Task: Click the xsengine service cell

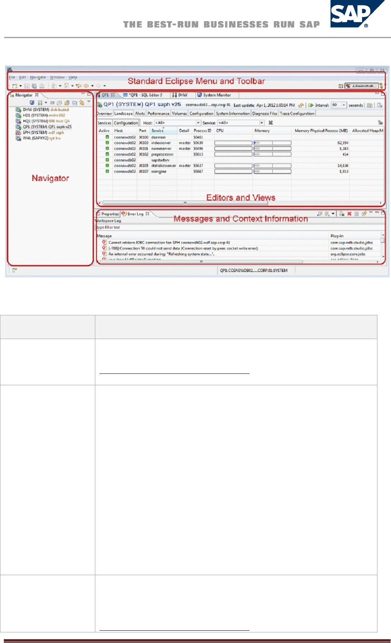Action: click(x=159, y=172)
